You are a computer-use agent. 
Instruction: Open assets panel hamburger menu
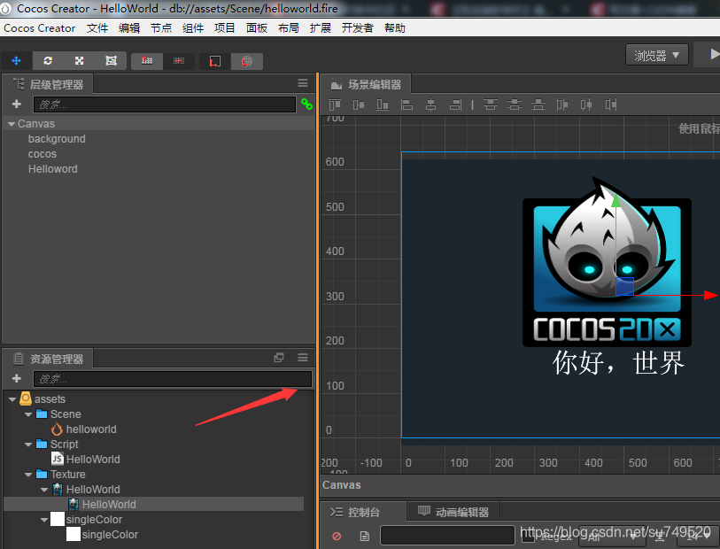pos(303,358)
